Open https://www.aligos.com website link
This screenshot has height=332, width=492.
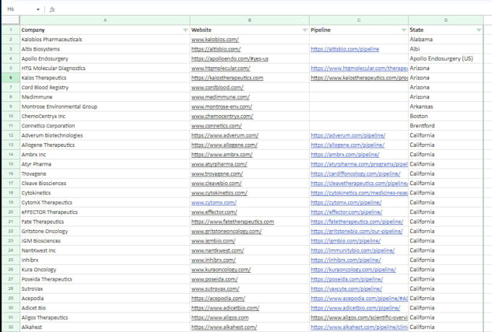point(220,318)
